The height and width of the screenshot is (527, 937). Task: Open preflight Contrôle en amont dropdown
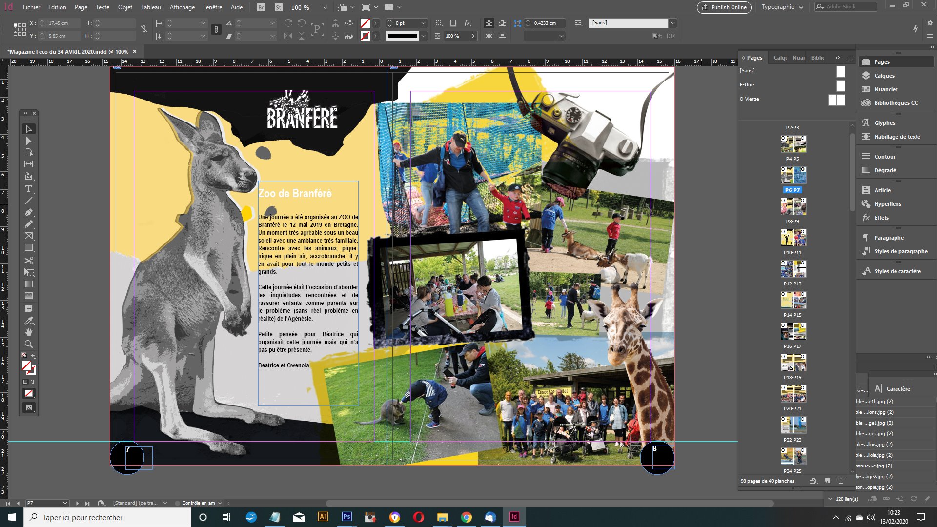(x=220, y=503)
